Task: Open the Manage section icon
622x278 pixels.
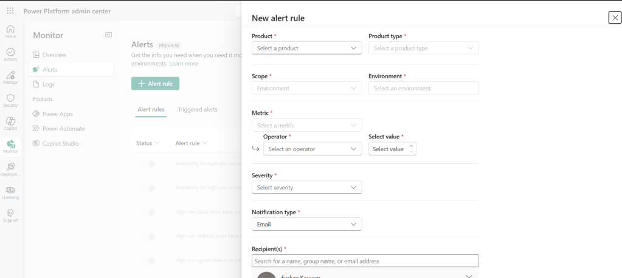Action: [x=10, y=77]
